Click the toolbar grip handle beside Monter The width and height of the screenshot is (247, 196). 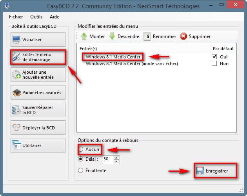[x=77, y=36]
